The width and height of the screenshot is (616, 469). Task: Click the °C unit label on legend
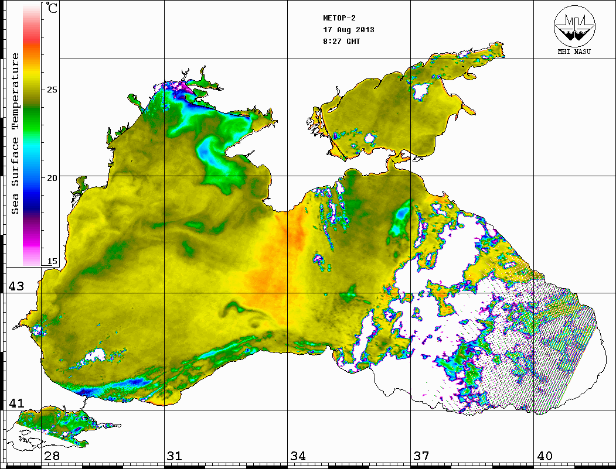coord(51,8)
